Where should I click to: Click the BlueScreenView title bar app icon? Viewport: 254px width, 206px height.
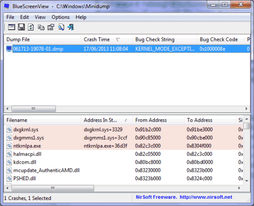tap(6, 6)
